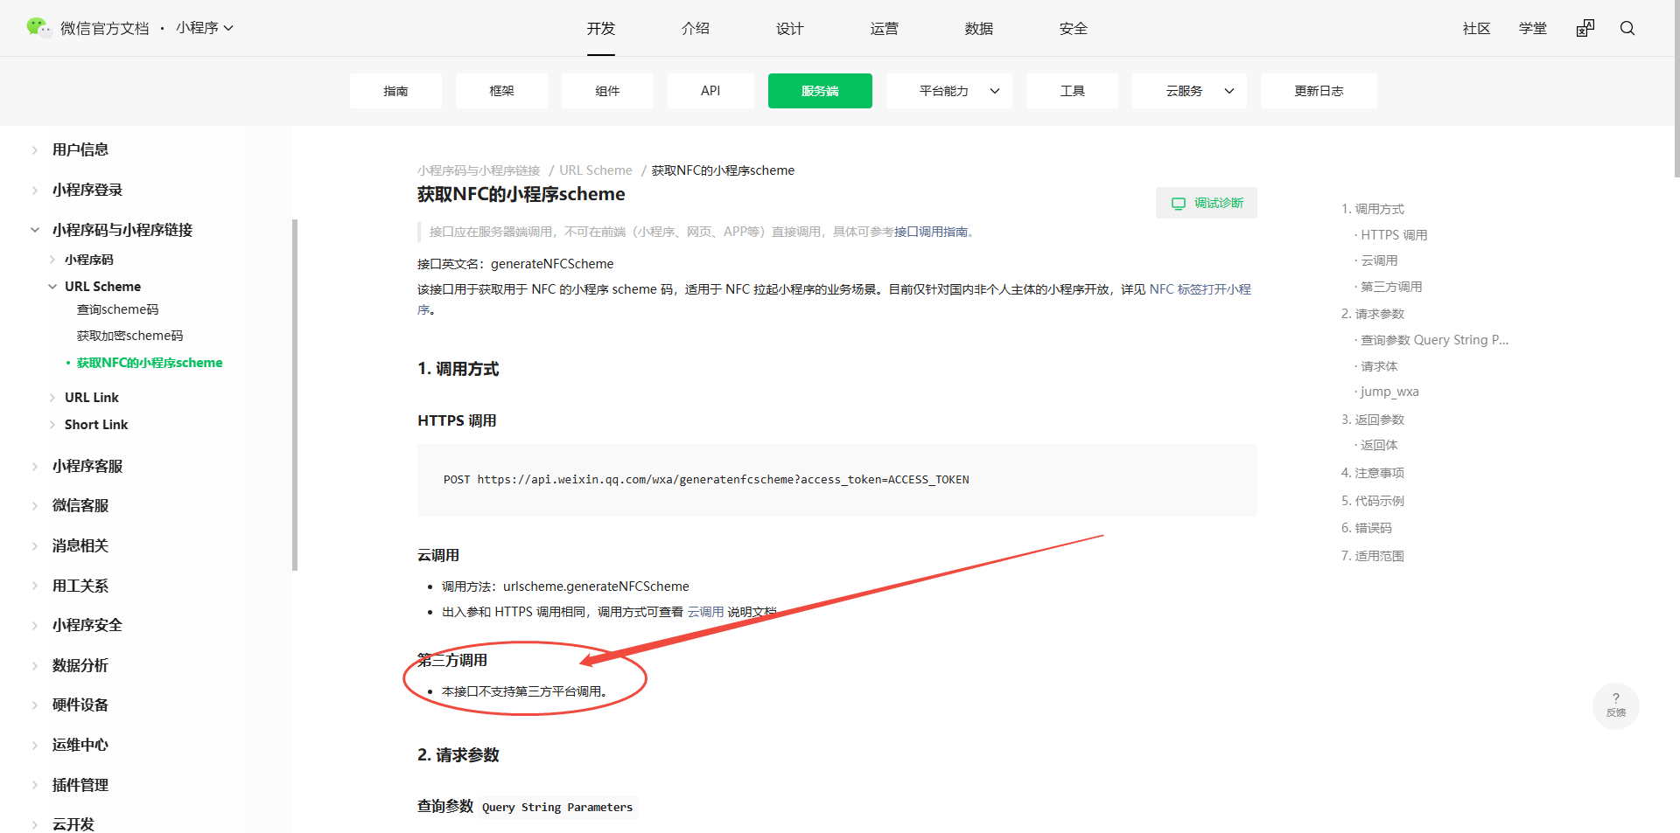The height and width of the screenshot is (833, 1680).
Task: Open the 指南 sub-navigation tab
Action: pyautogui.click(x=395, y=91)
